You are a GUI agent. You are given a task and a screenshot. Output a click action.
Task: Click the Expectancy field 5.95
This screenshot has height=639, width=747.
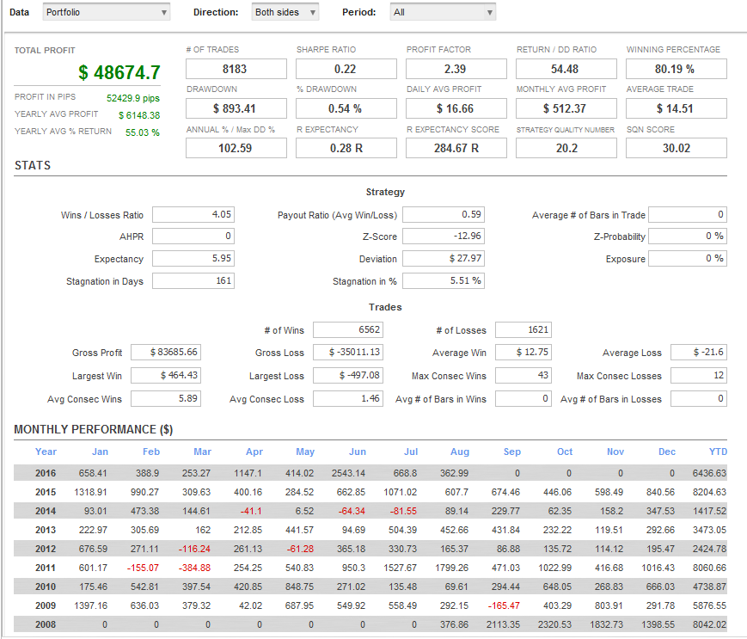[193, 258]
